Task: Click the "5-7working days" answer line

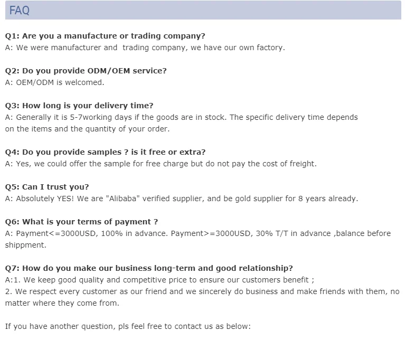Action: click(x=181, y=117)
